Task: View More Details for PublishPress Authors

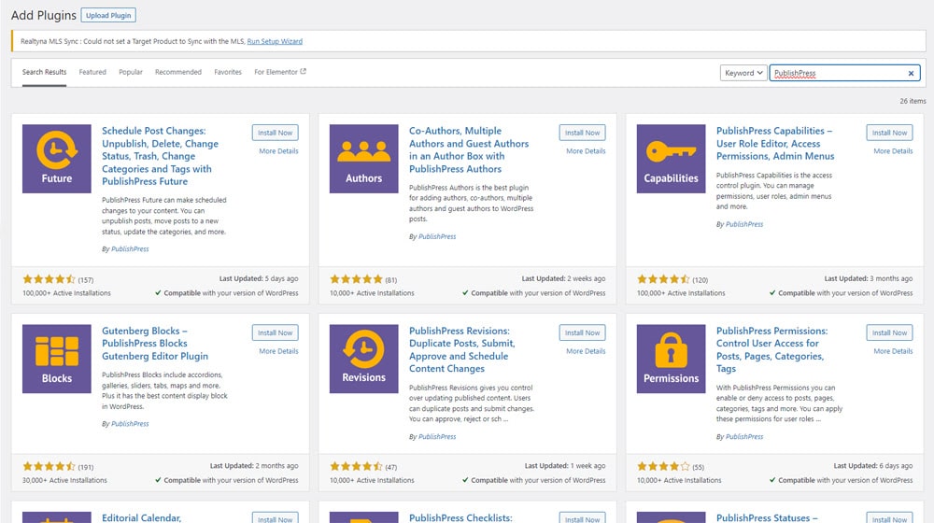Action: point(587,151)
